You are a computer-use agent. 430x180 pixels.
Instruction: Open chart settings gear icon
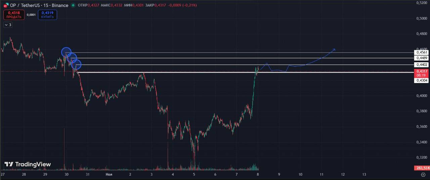click(x=423, y=174)
